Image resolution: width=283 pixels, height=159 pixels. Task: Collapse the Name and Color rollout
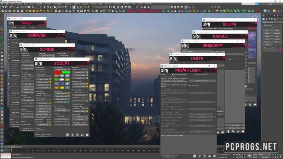[x=269, y=48]
